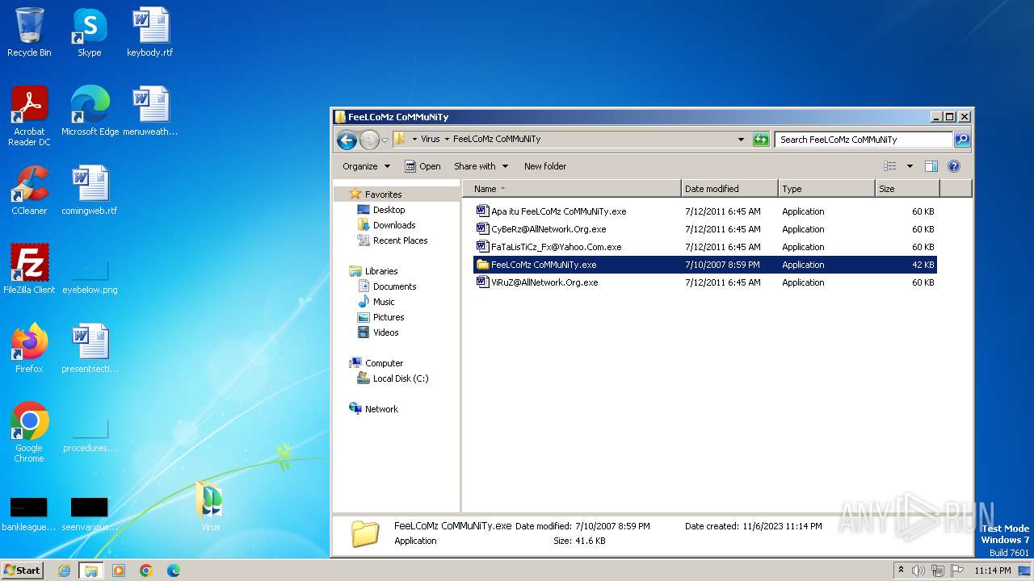1034x581 pixels.
Task: Launch Microsoft Edge desktop shortcut
Action: [90, 111]
